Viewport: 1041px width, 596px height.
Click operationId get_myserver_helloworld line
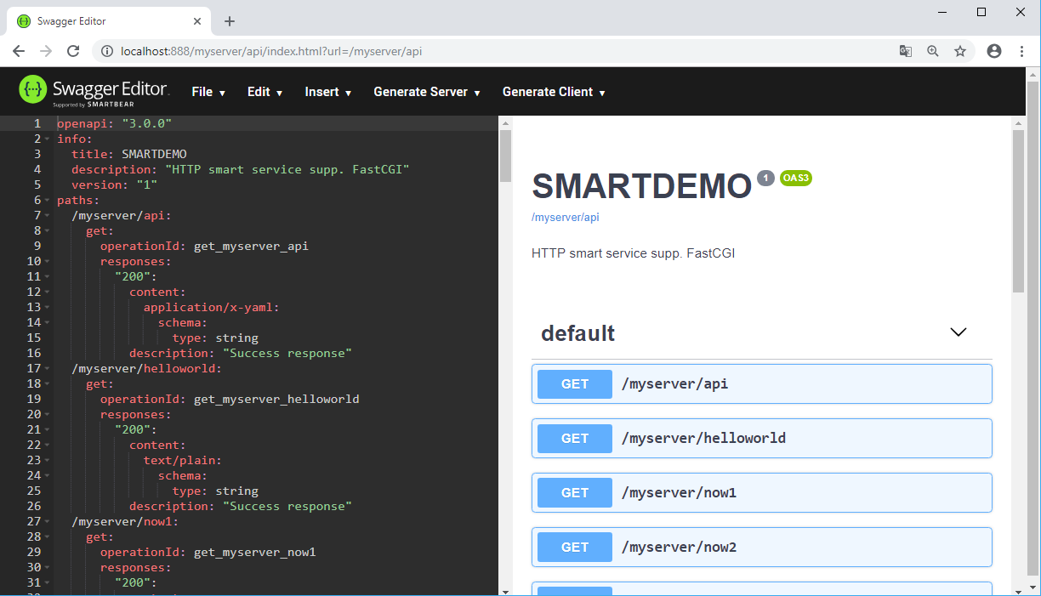point(230,399)
